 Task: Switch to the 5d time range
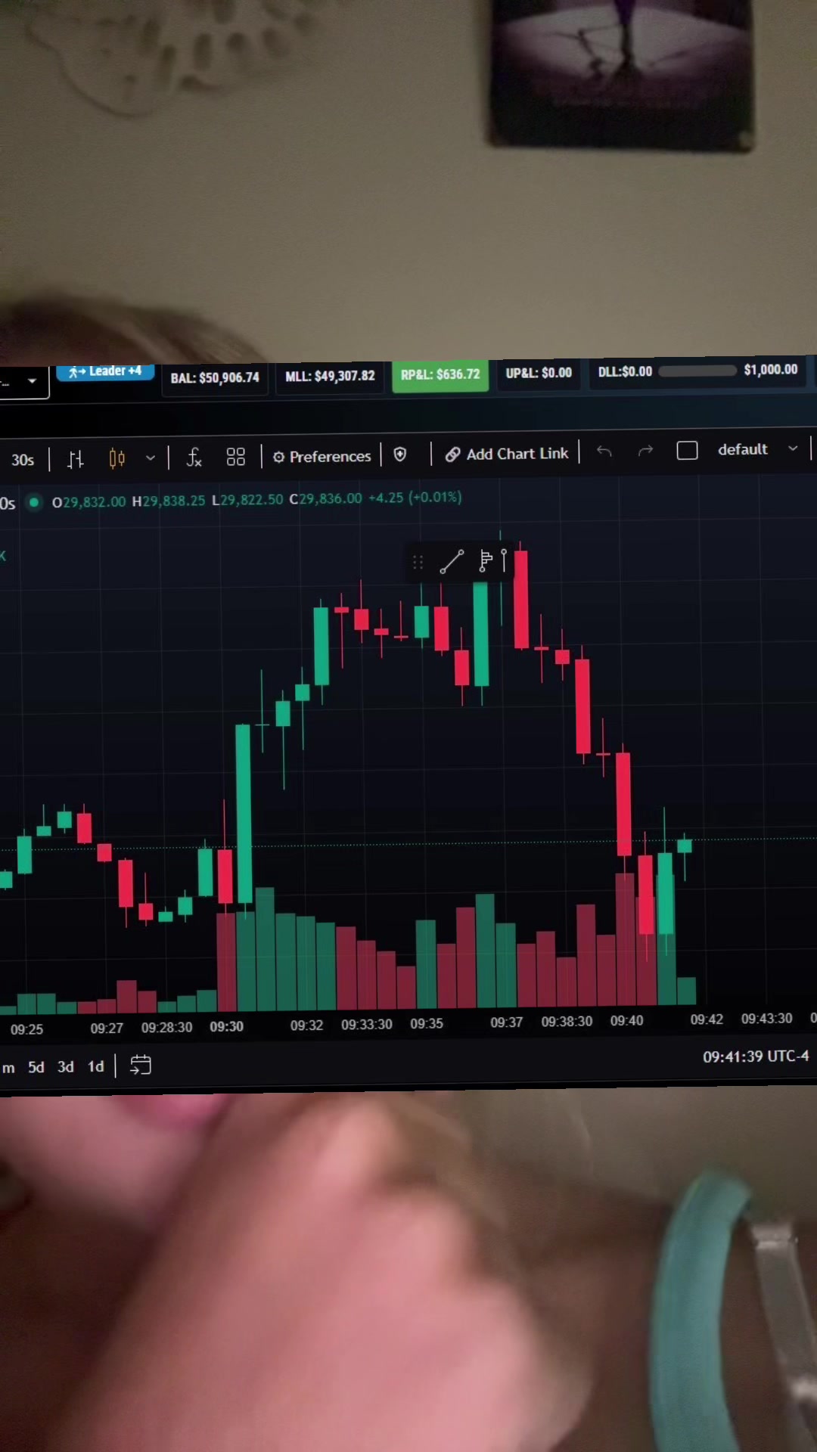pyautogui.click(x=36, y=1067)
